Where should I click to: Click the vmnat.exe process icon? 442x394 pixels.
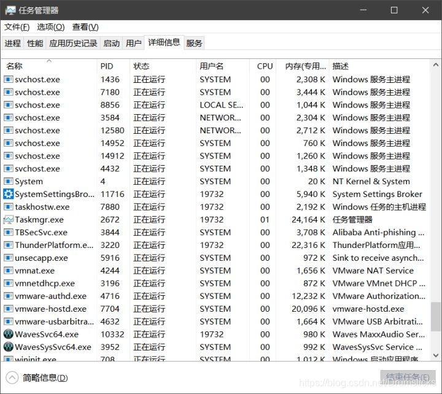tap(9, 271)
